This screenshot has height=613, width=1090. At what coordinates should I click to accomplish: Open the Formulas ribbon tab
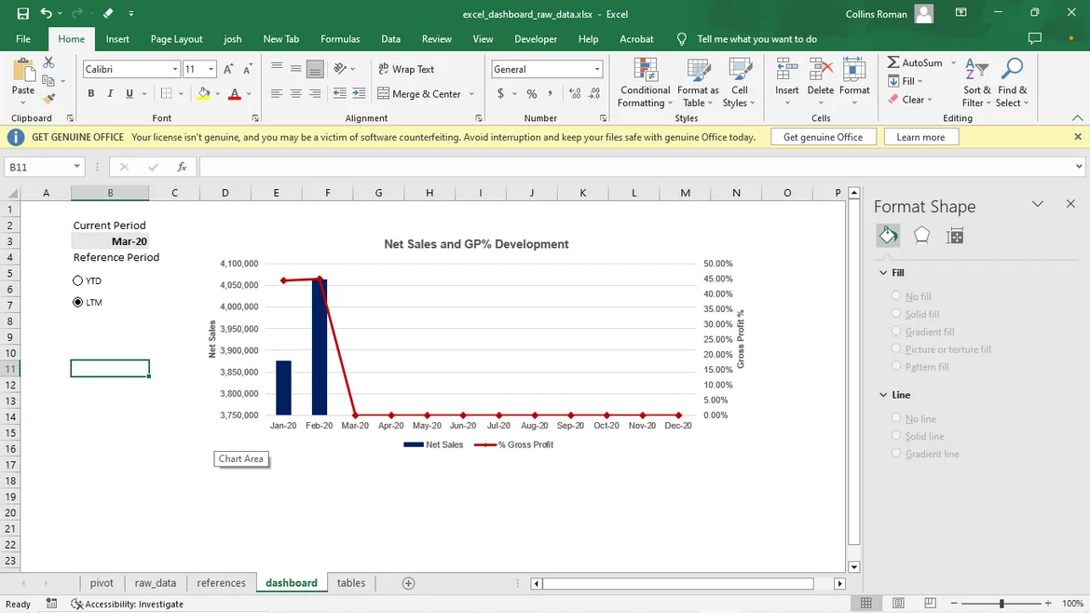[340, 39]
